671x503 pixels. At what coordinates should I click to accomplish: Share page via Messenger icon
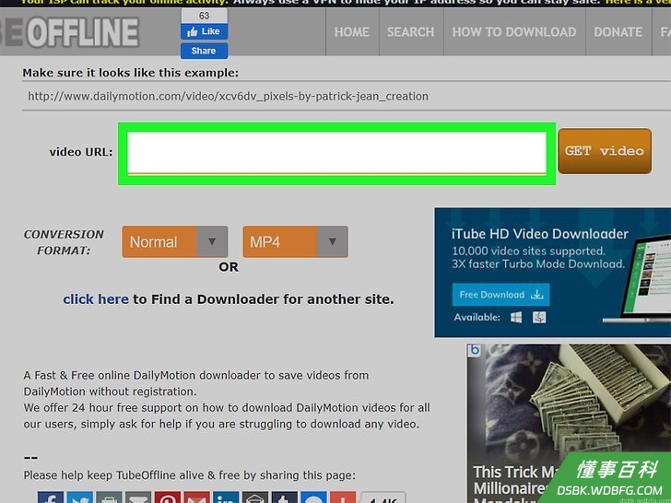pyautogui.click(x=313, y=497)
